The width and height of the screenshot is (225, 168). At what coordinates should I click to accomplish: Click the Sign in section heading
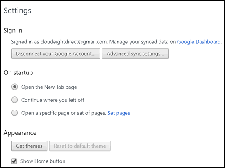(x=13, y=31)
